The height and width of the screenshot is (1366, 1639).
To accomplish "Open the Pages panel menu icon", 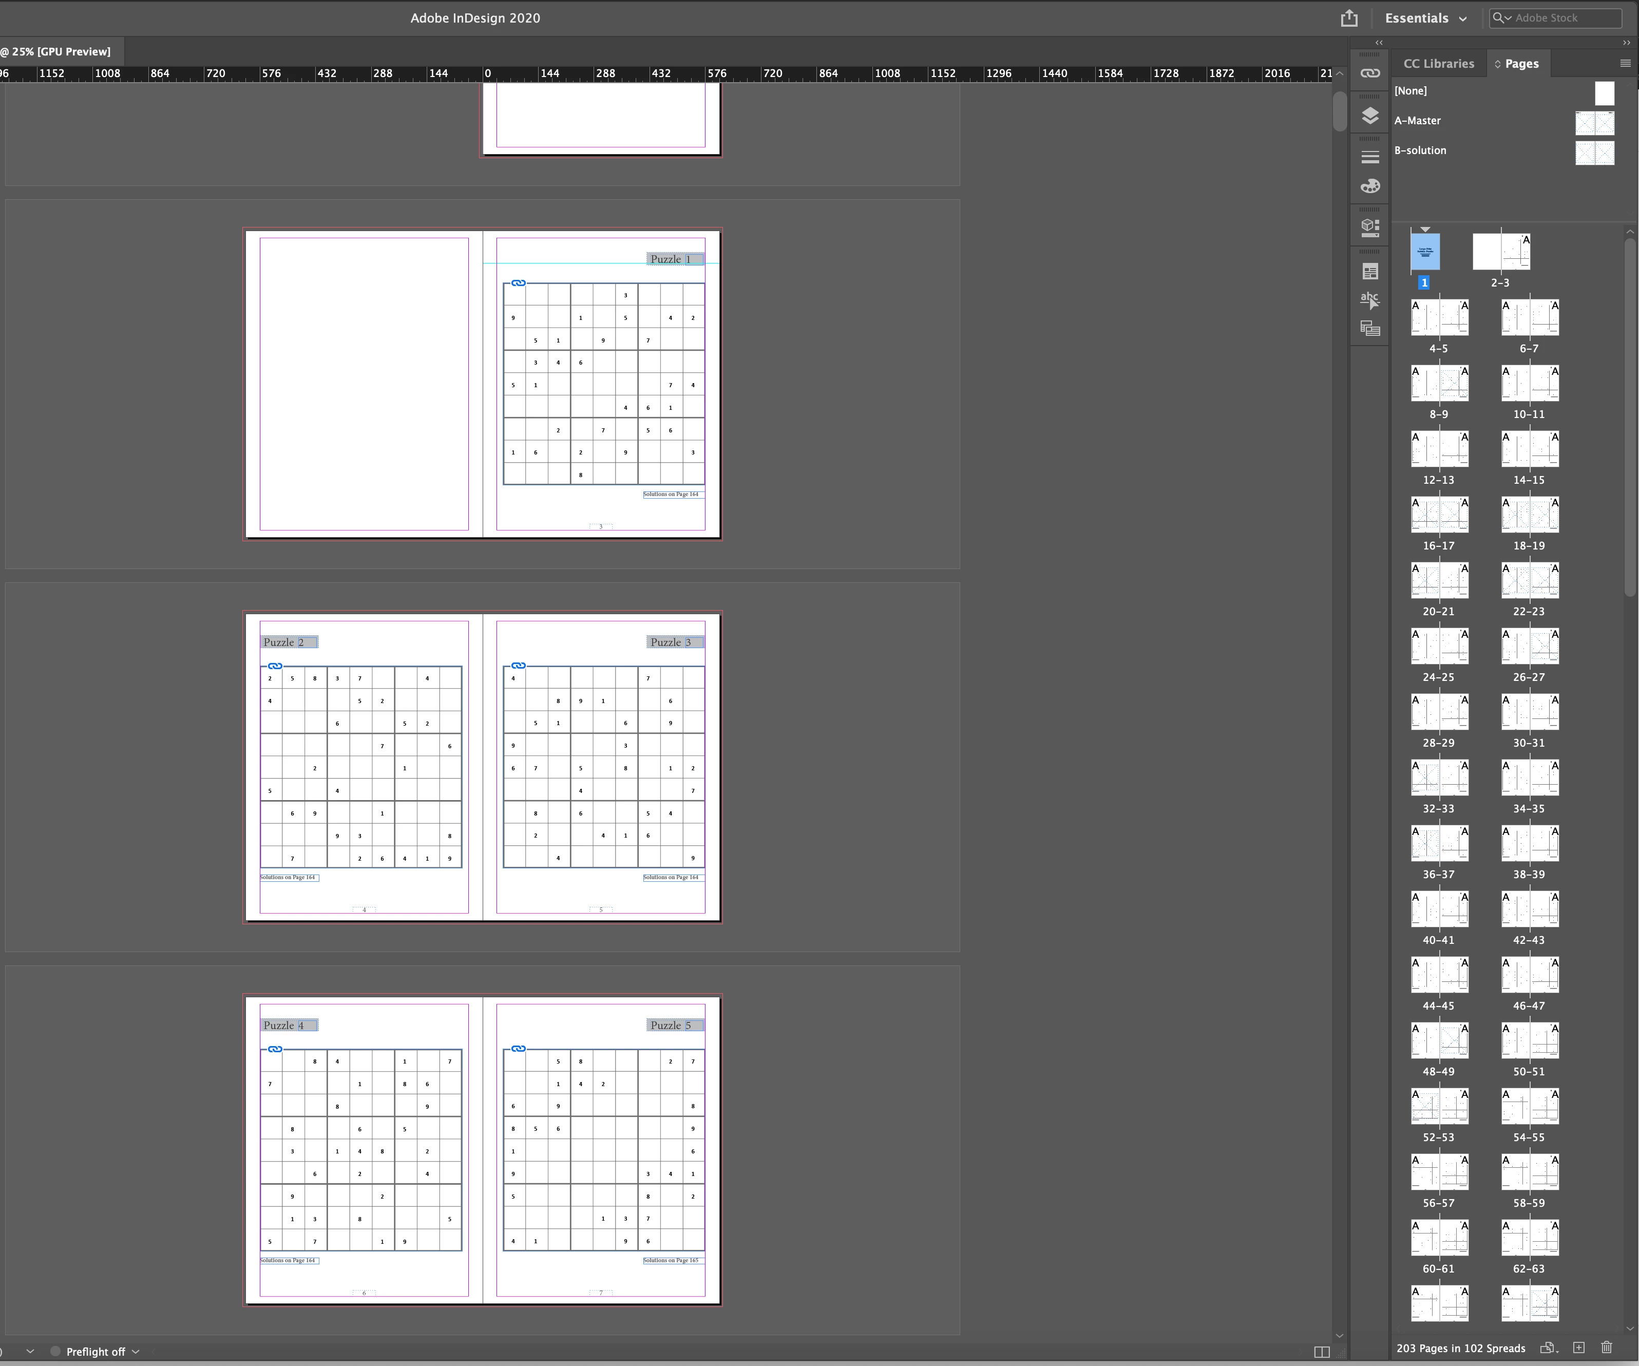I will [x=1625, y=63].
